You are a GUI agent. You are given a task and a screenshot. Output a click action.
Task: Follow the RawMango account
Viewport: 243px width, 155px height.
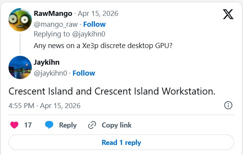[x=94, y=24]
